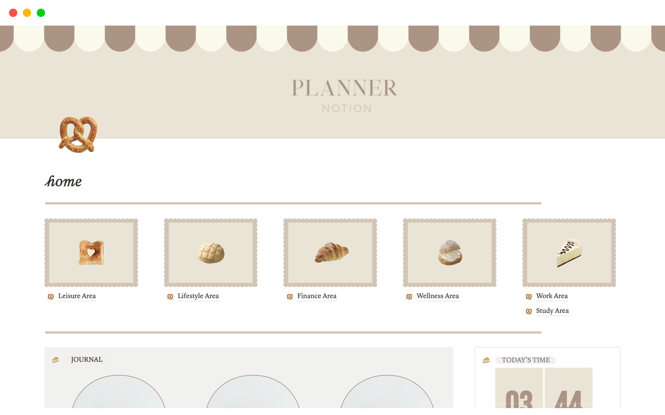
Task: Click the JOURNAL label link
Action: [x=87, y=359]
